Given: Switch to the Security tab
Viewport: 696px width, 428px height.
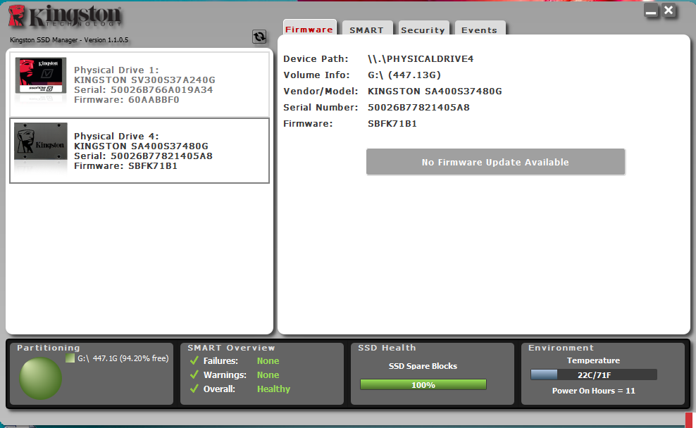Looking at the screenshot, I should 423,29.
